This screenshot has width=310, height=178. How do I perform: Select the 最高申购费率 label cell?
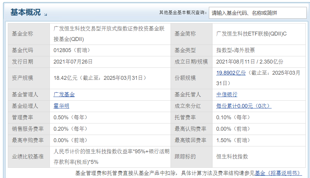(x=29, y=140)
